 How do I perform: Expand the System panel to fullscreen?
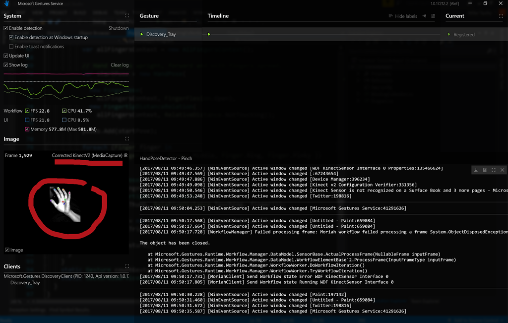click(127, 15)
